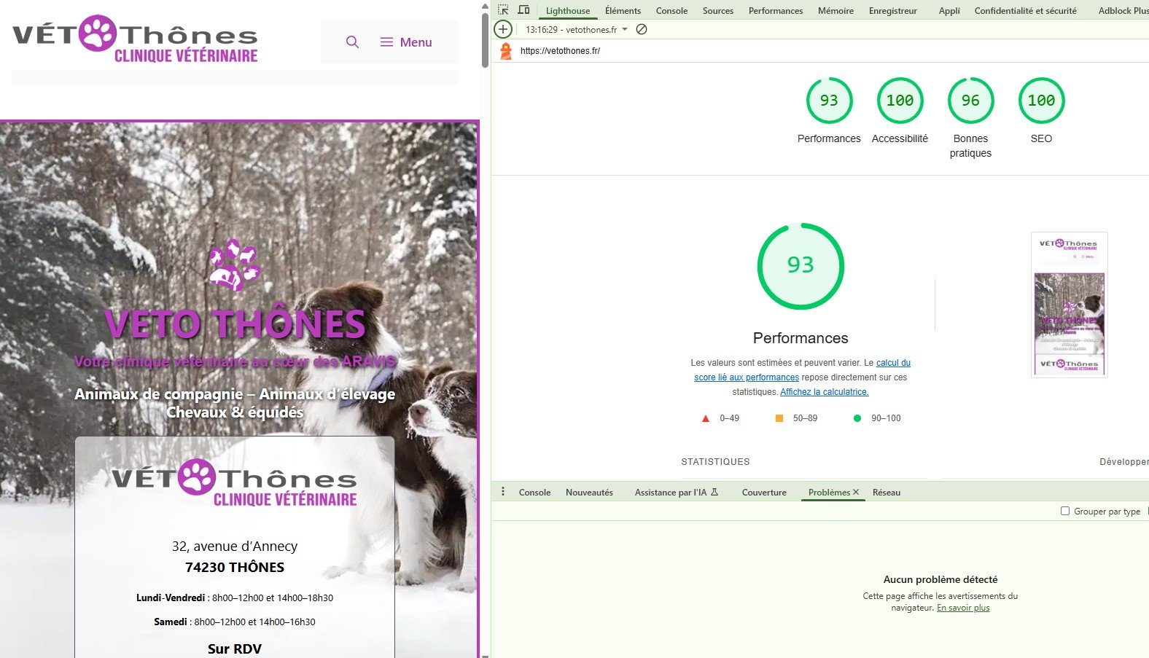Click the experimental flask icon on Assistance par l'IA
The height and width of the screenshot is (658, 1149).
click(714, 492)
